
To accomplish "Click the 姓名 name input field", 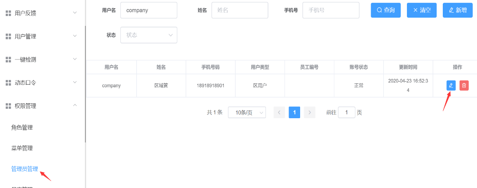I will point(240,10).
